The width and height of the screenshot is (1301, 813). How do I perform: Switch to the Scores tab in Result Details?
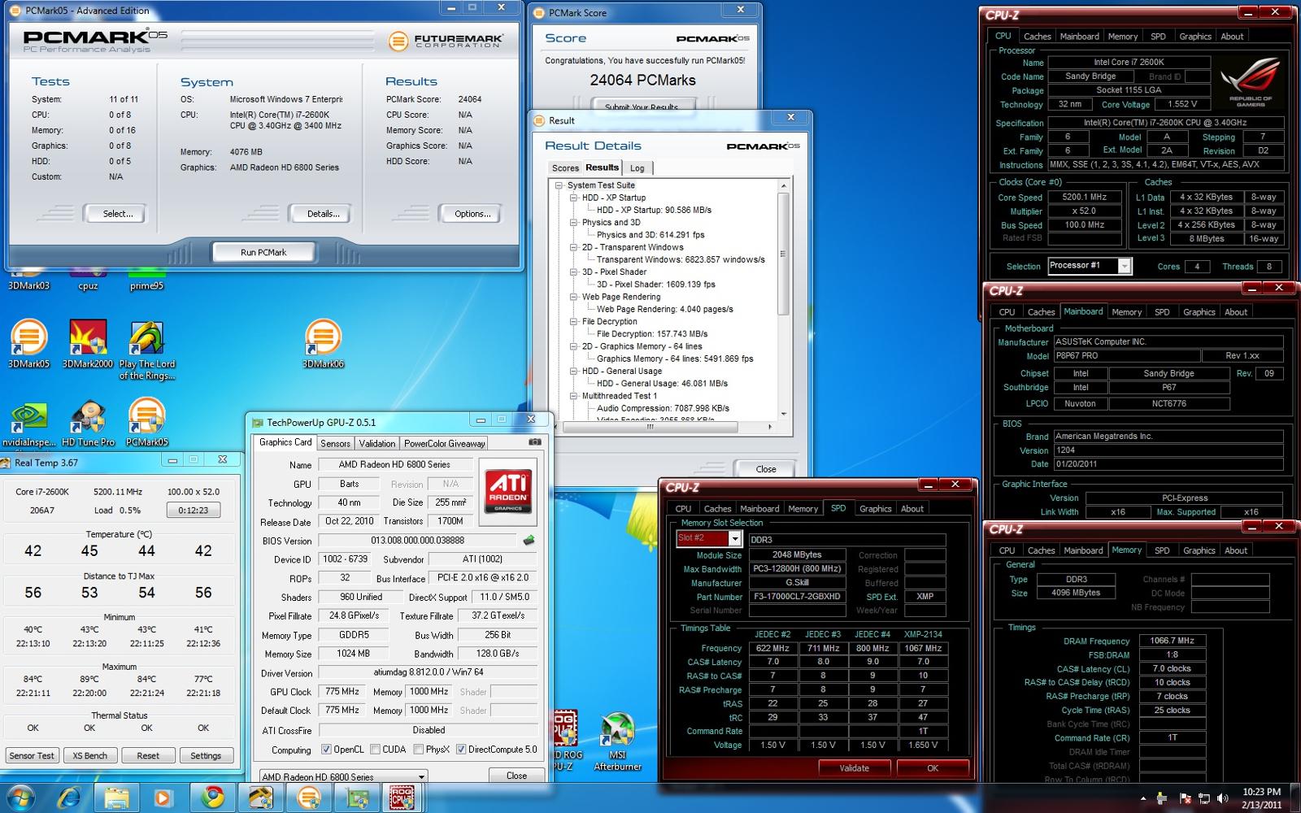(565, 168)
